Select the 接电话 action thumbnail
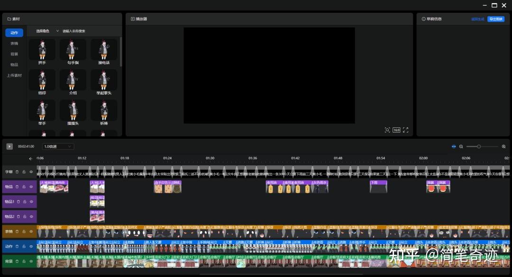This screenshot has height=277, width=512. (104, 50)
